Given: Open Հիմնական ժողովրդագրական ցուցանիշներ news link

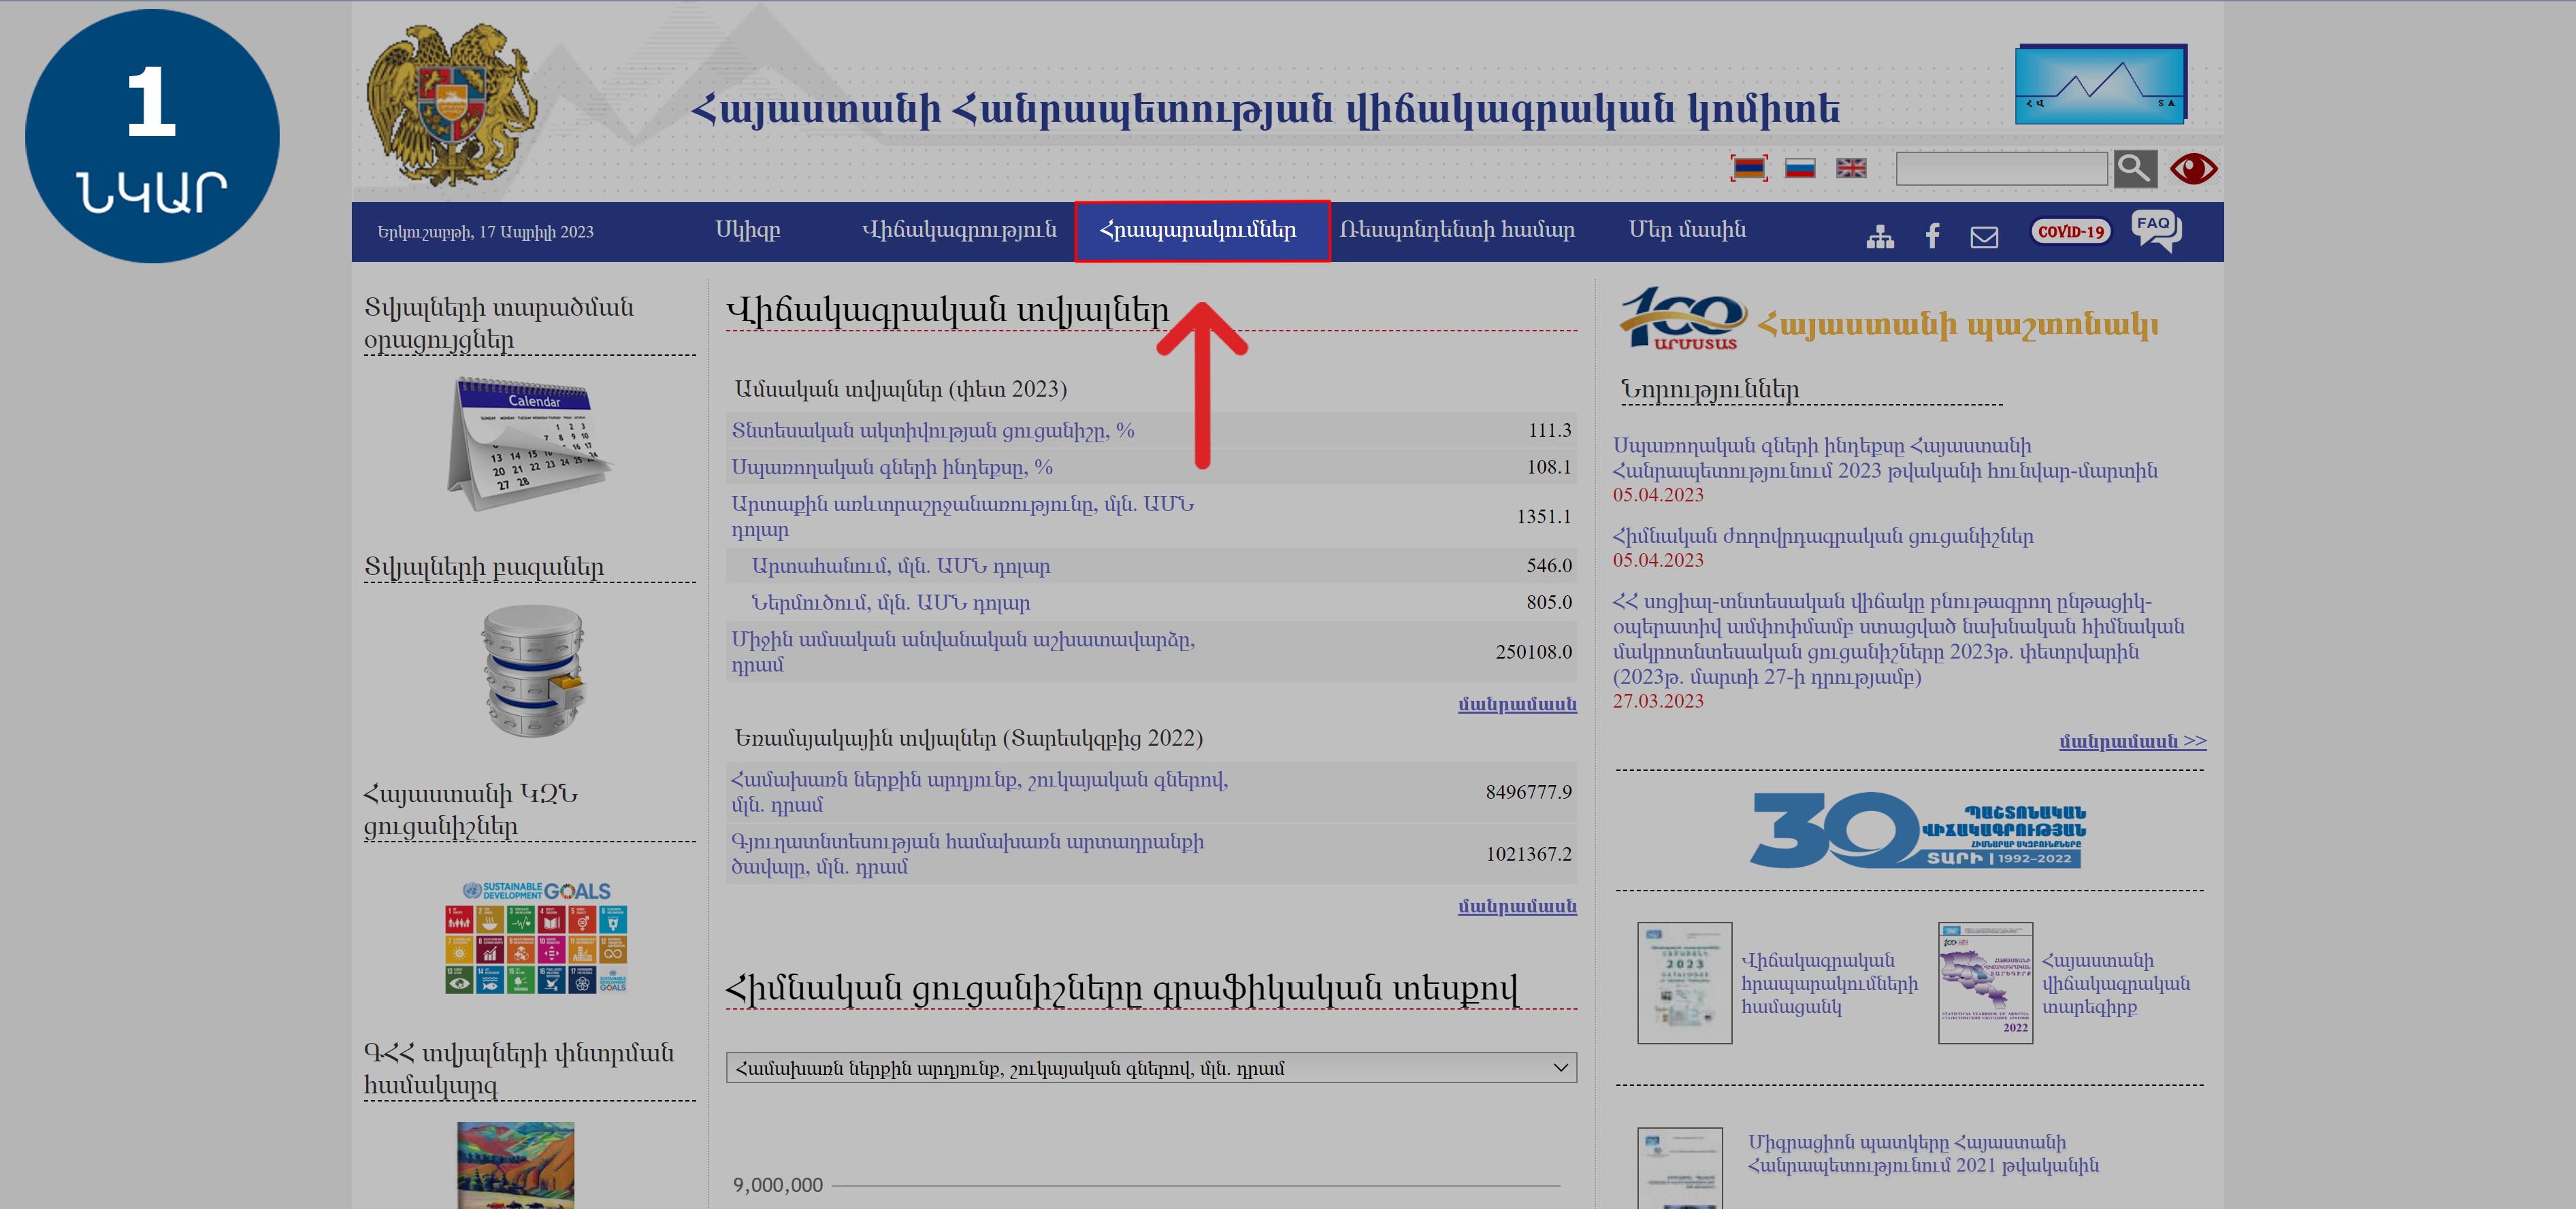Looking at the screenshot, I should [x=1823, y=536].
